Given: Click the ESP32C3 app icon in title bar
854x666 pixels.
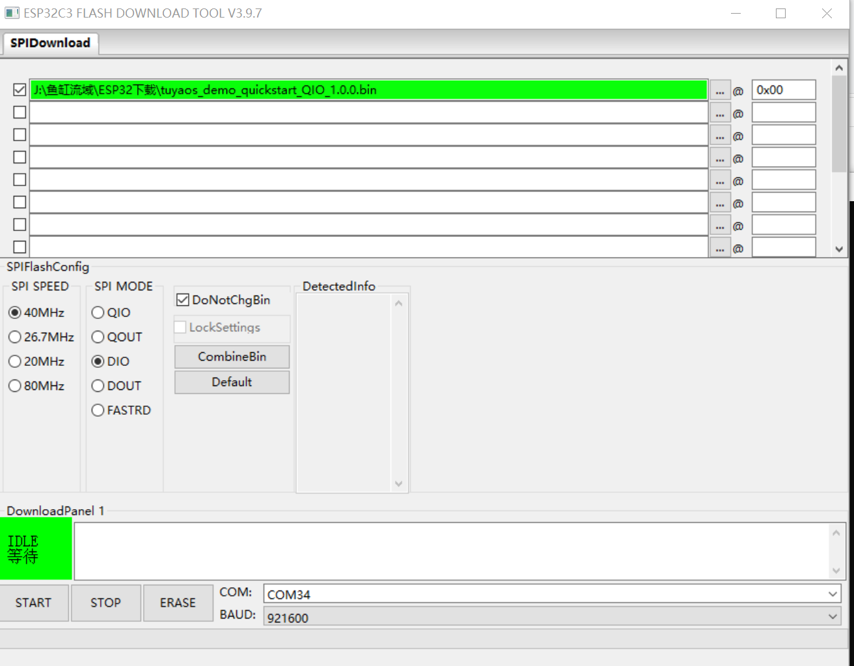Looking at the screenshot, I should [x=12, y=13].
